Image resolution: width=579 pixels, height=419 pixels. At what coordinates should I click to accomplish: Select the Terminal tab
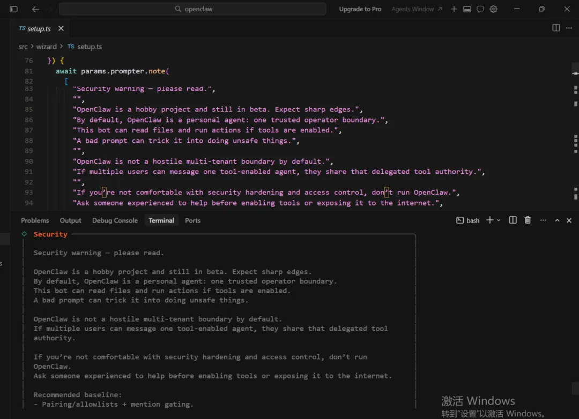pos(161,220)
